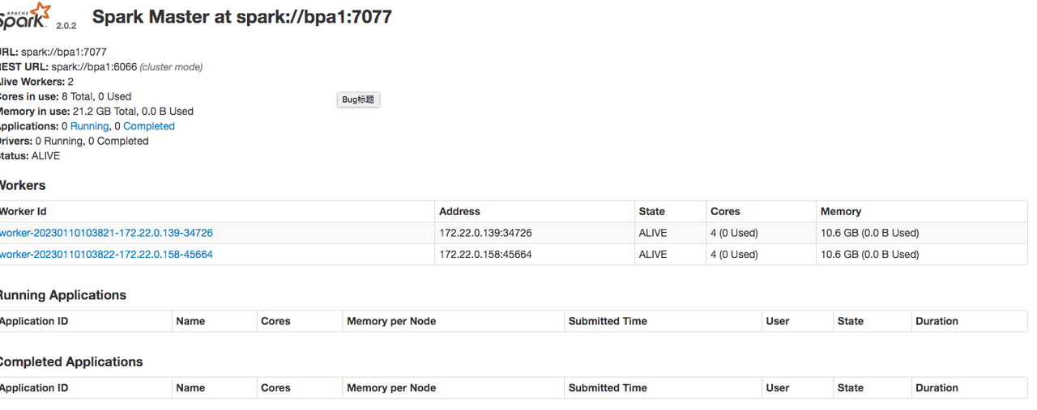
Task: Click the Apache Spark logo
Action: coord(26,16)
